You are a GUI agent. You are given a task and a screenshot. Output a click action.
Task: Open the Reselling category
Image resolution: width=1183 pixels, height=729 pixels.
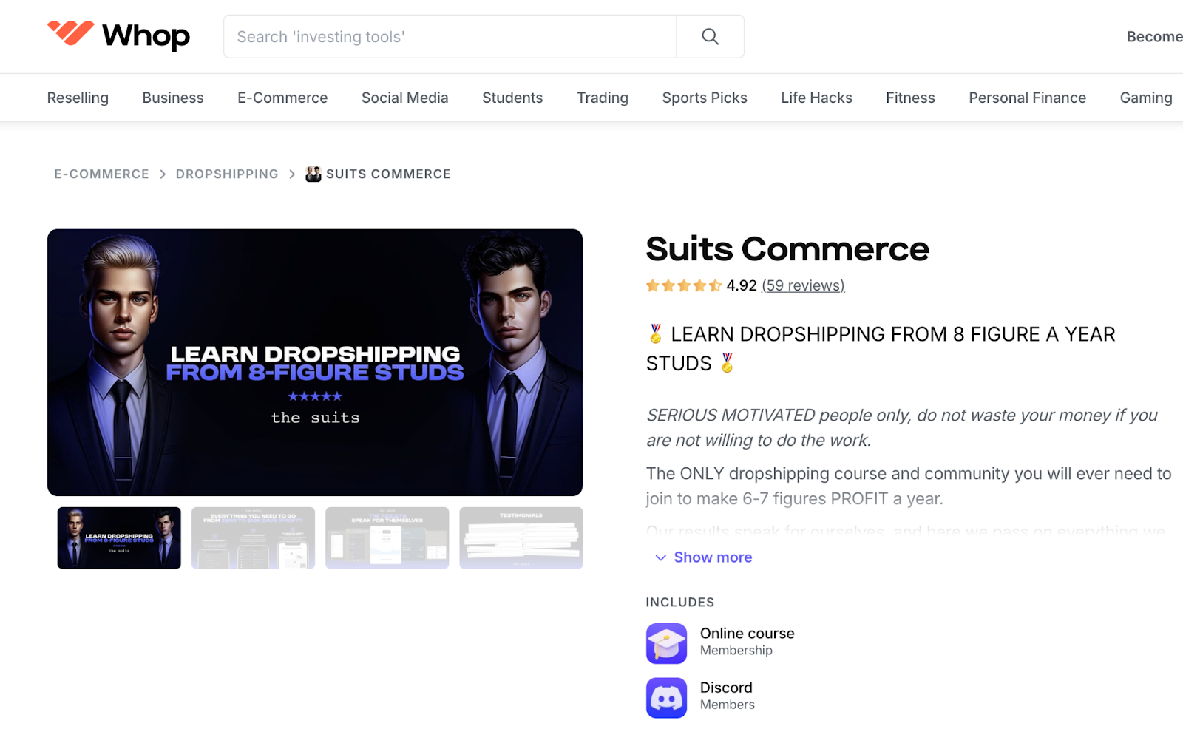[x=78, y=98]
